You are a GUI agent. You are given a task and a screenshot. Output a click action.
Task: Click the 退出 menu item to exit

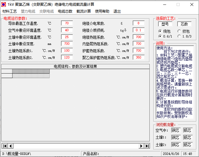(117, 11)
